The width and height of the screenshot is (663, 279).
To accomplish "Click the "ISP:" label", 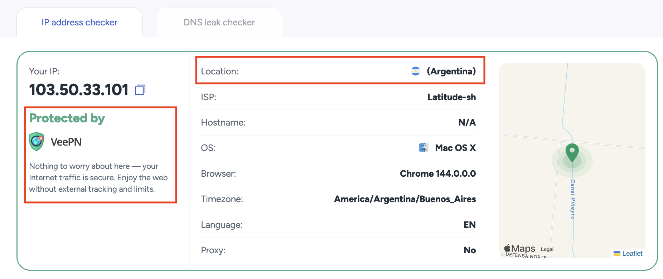I will [209, 97].
